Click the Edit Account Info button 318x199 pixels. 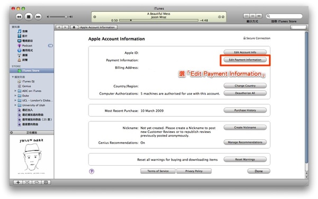pos(245,52)
